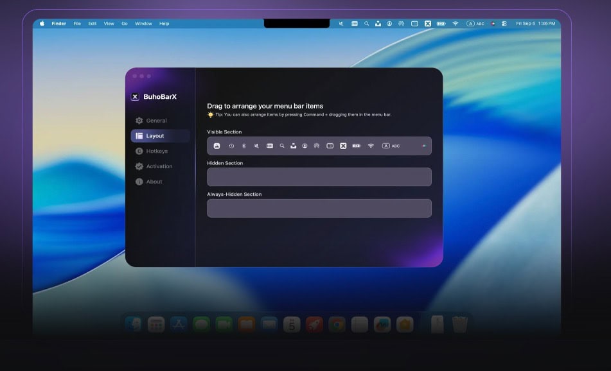Click the empty Always-Hidden Section box
This screenshot has width=611, height=371.
[x=319, y=208]
